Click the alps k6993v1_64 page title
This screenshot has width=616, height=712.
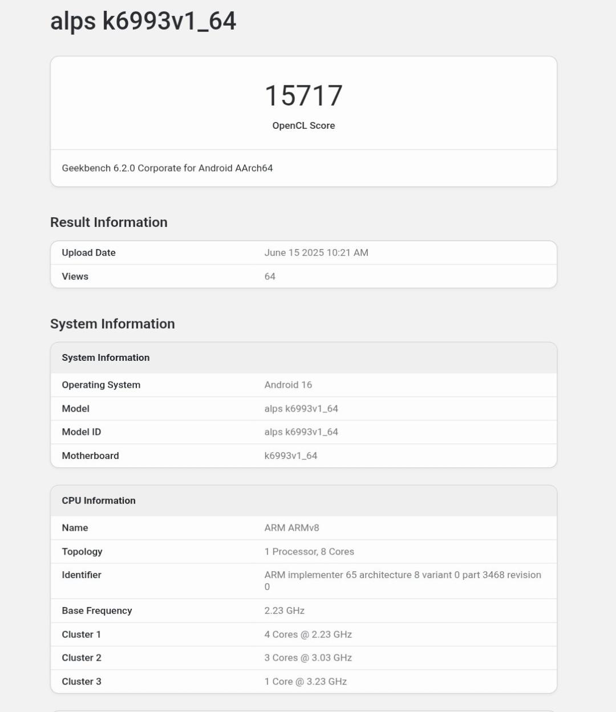[143, 21]
